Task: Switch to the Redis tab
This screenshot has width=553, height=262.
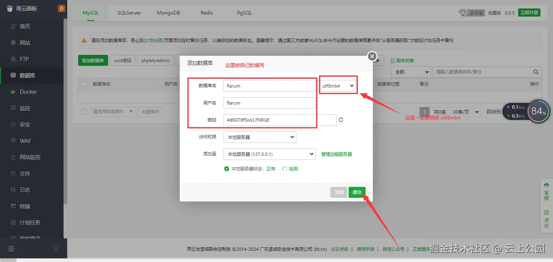Action: [x=207, y=13]
